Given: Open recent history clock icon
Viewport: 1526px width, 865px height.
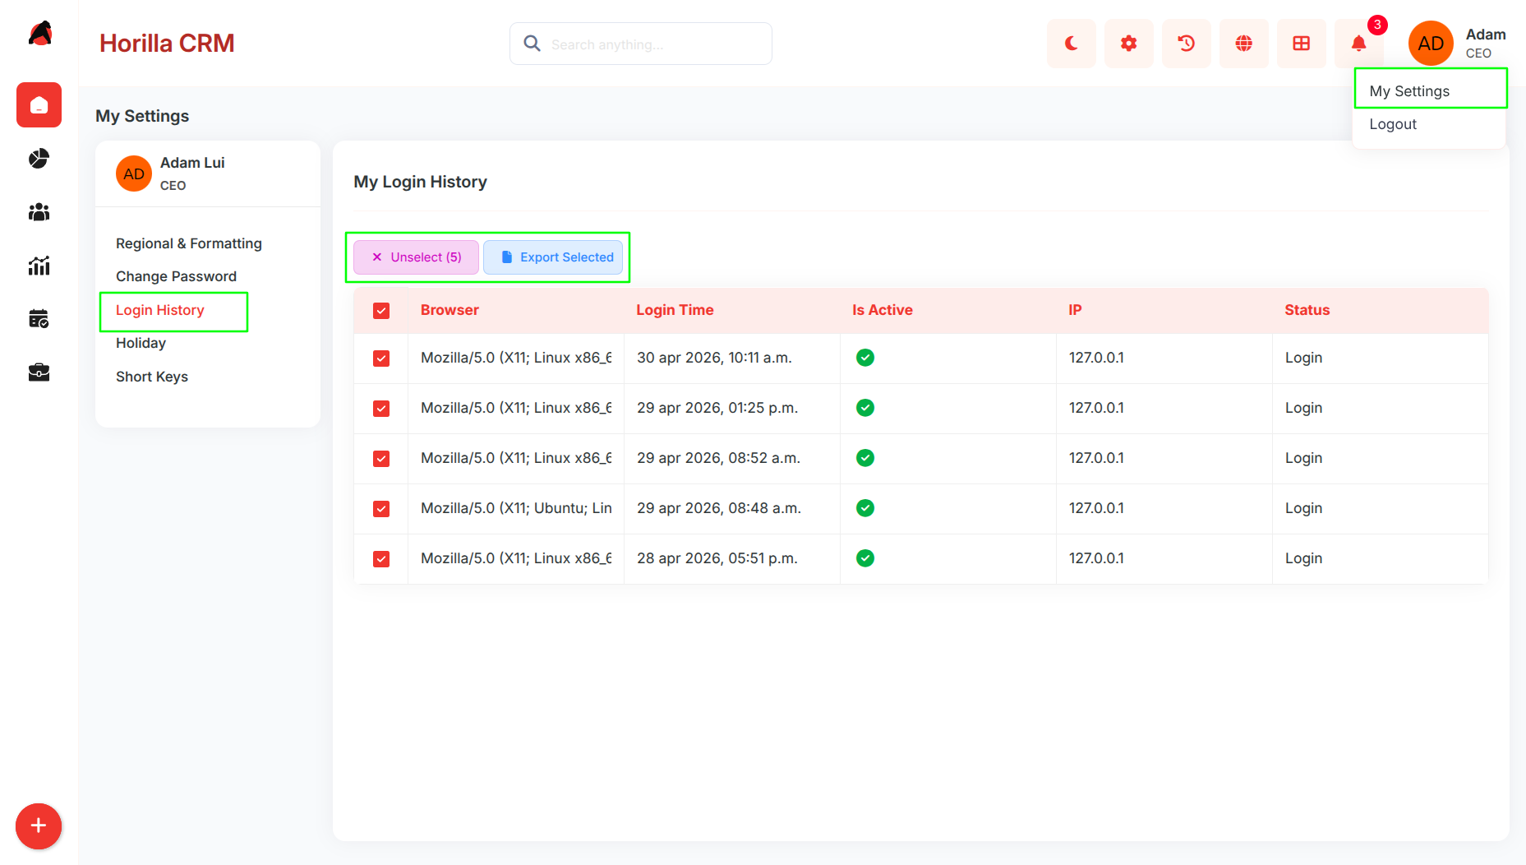Looking at the screenshot, I should [x=1186, y=44].
